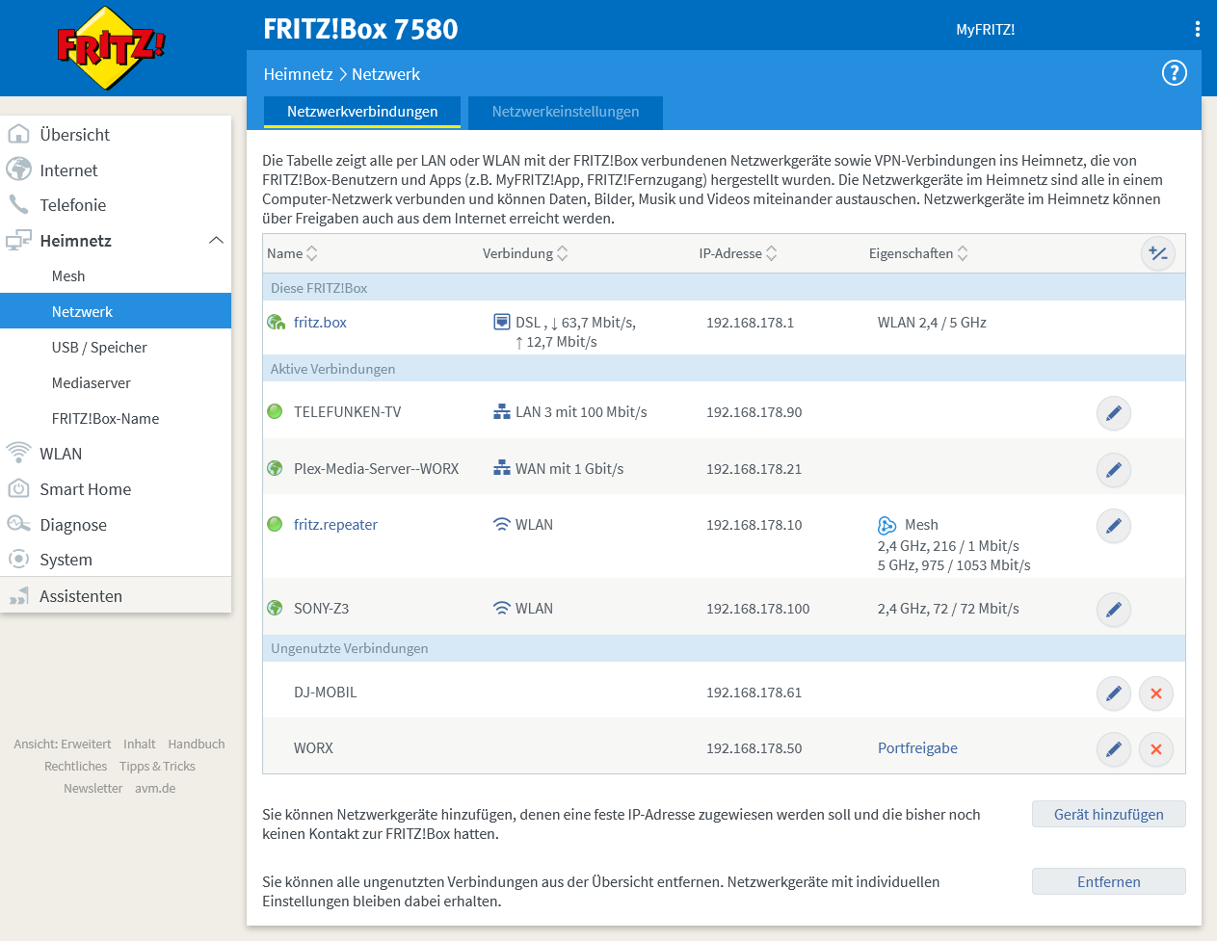This screenshot has width=1217, height=941.
Task: Edit SONY-Z3 with its pencil icon
Action: [1113, 609]
